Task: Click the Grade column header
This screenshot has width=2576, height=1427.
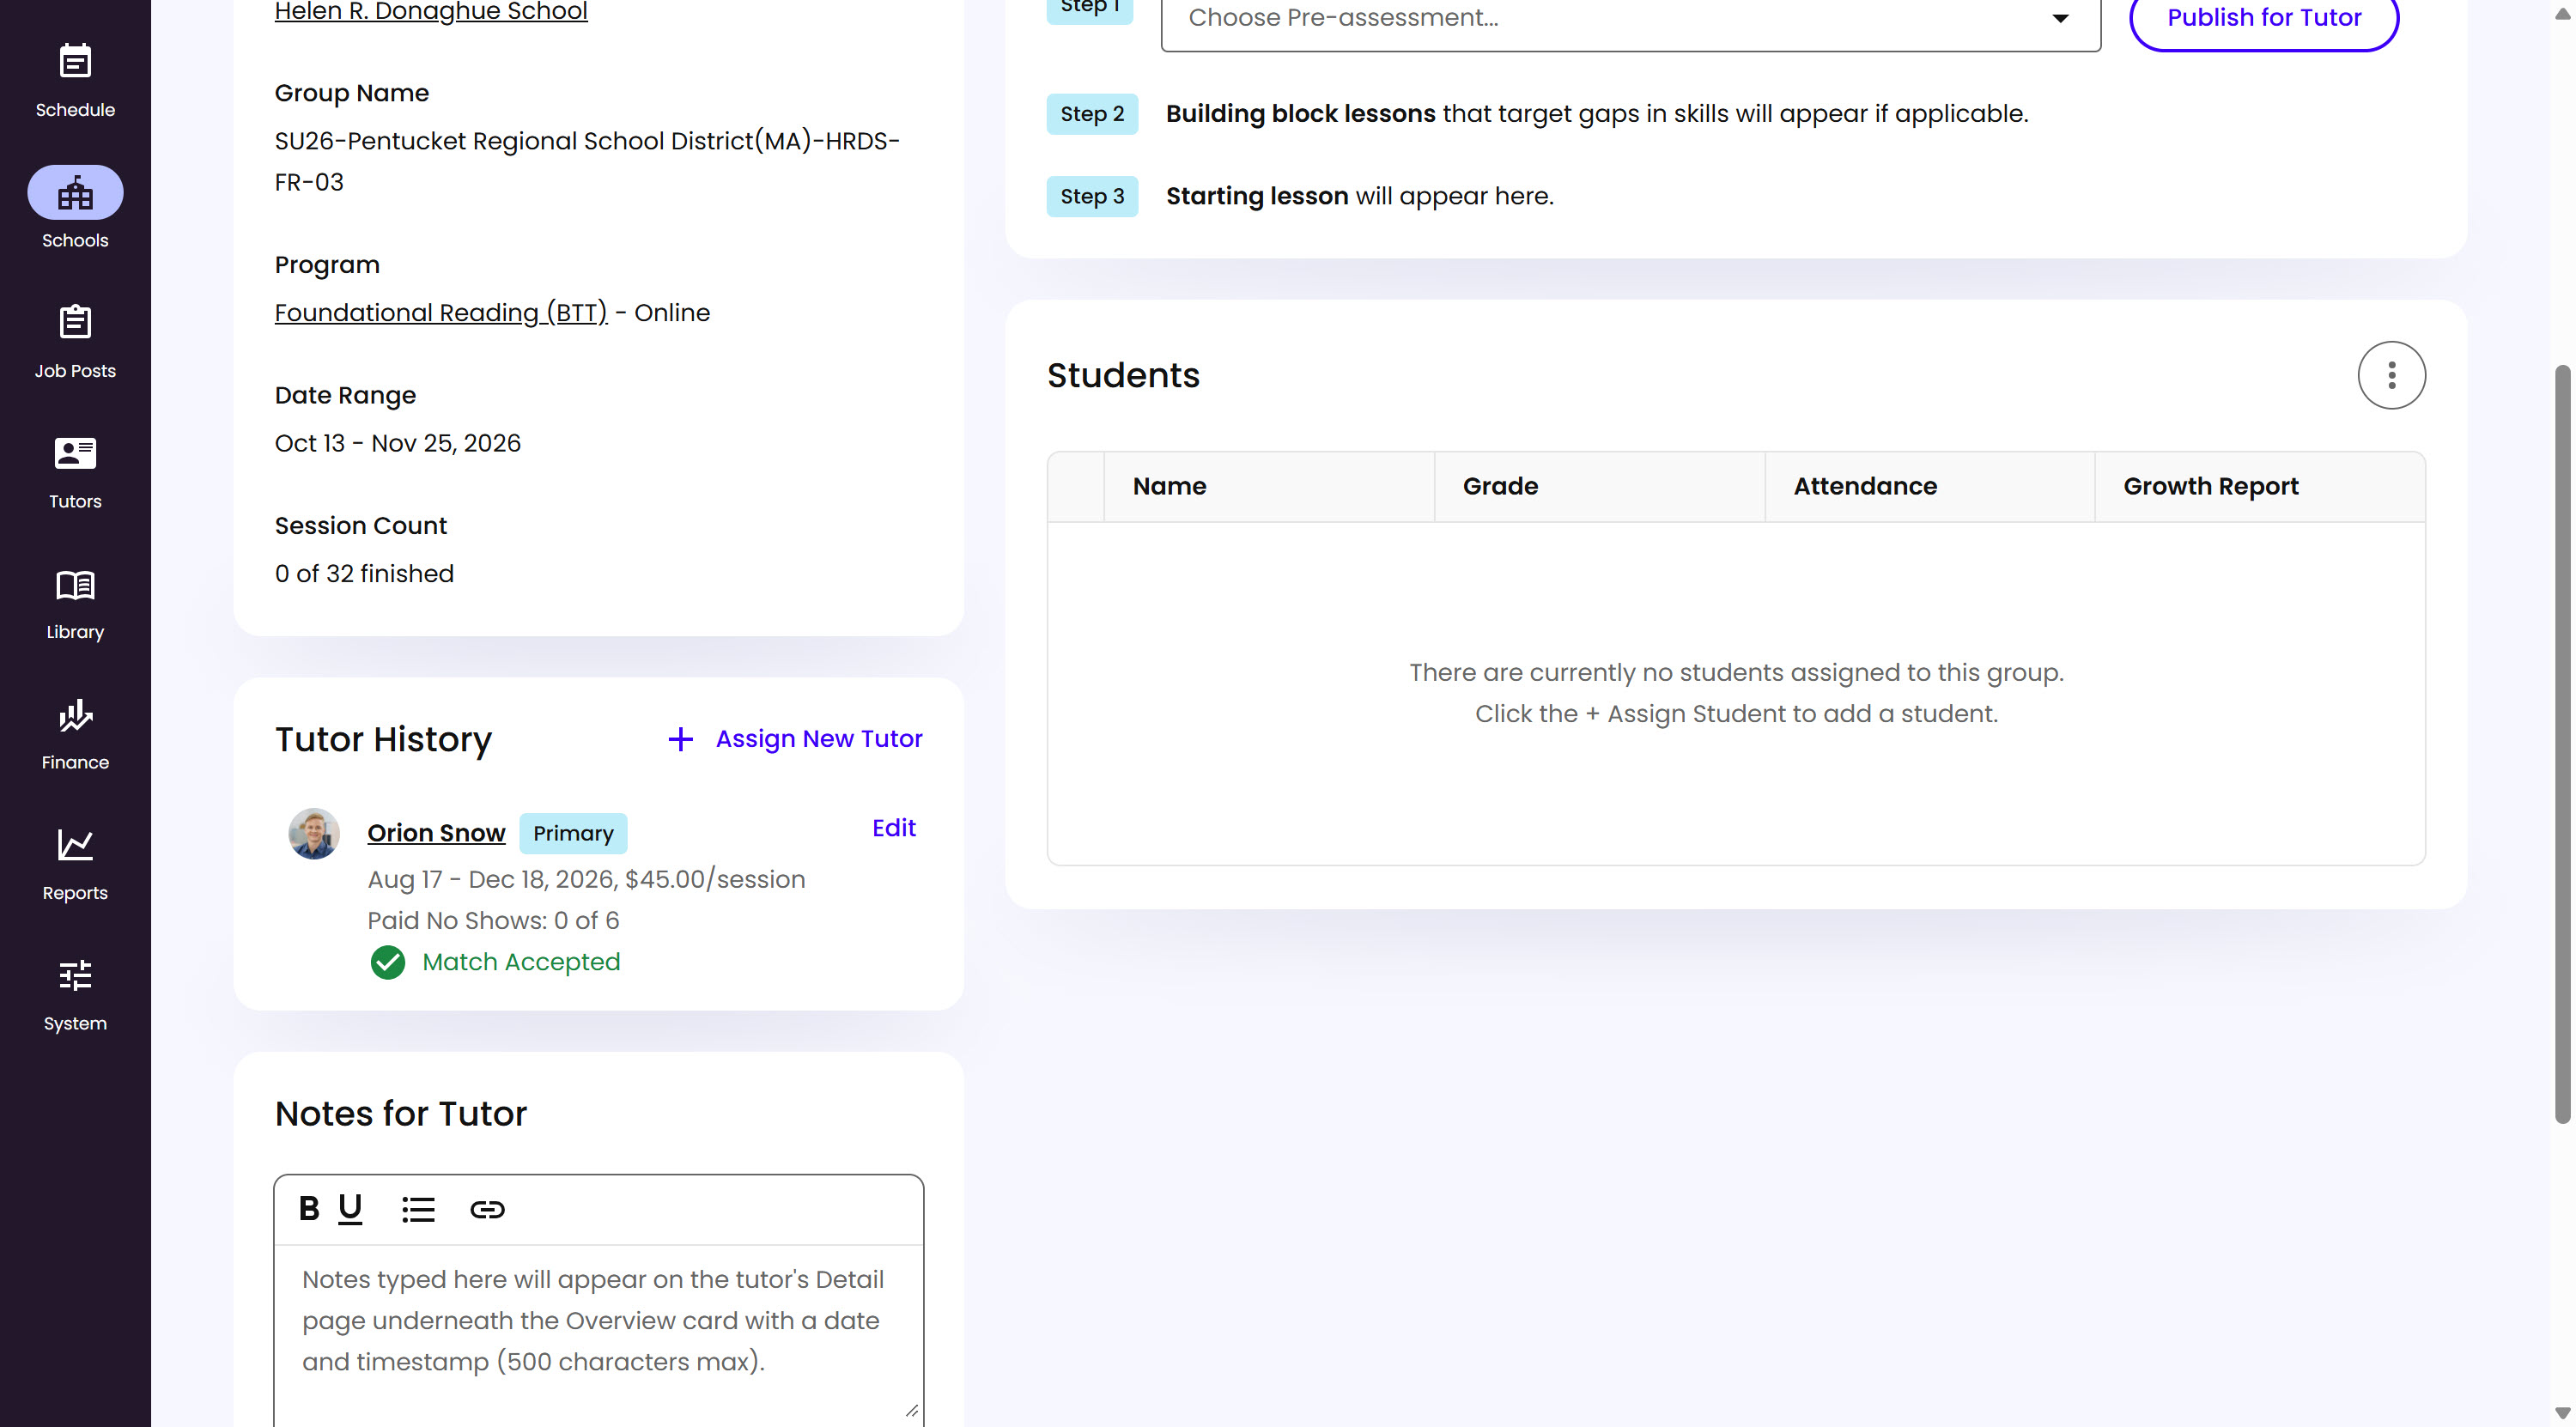Action: pos(1599,486)
